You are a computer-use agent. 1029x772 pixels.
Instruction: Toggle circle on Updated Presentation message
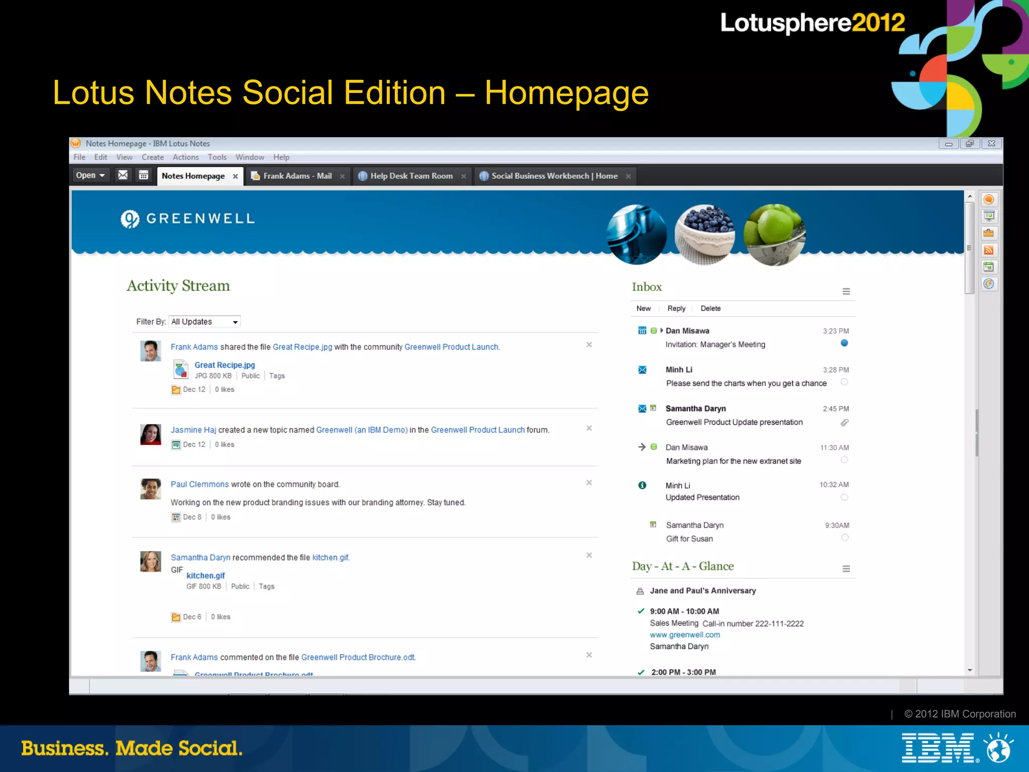coord(844,497)
